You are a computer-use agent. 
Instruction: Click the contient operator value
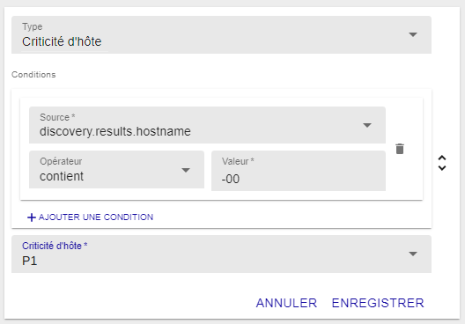tap(62, 176)
